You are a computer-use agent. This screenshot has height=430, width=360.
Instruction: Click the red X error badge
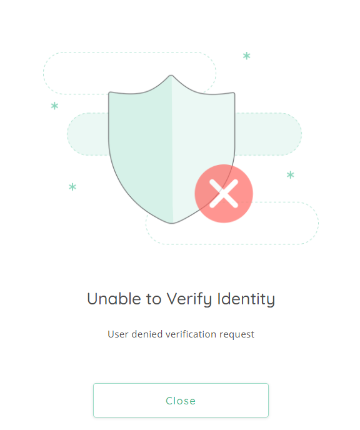[224, 194]
